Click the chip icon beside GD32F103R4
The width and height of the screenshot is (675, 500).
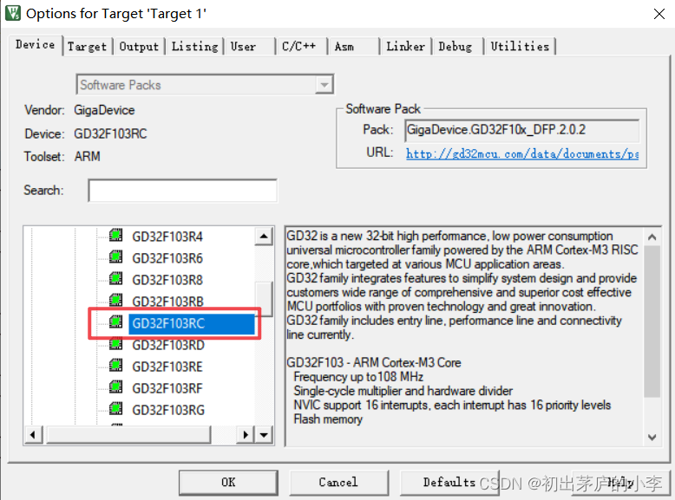pos(115,235)
